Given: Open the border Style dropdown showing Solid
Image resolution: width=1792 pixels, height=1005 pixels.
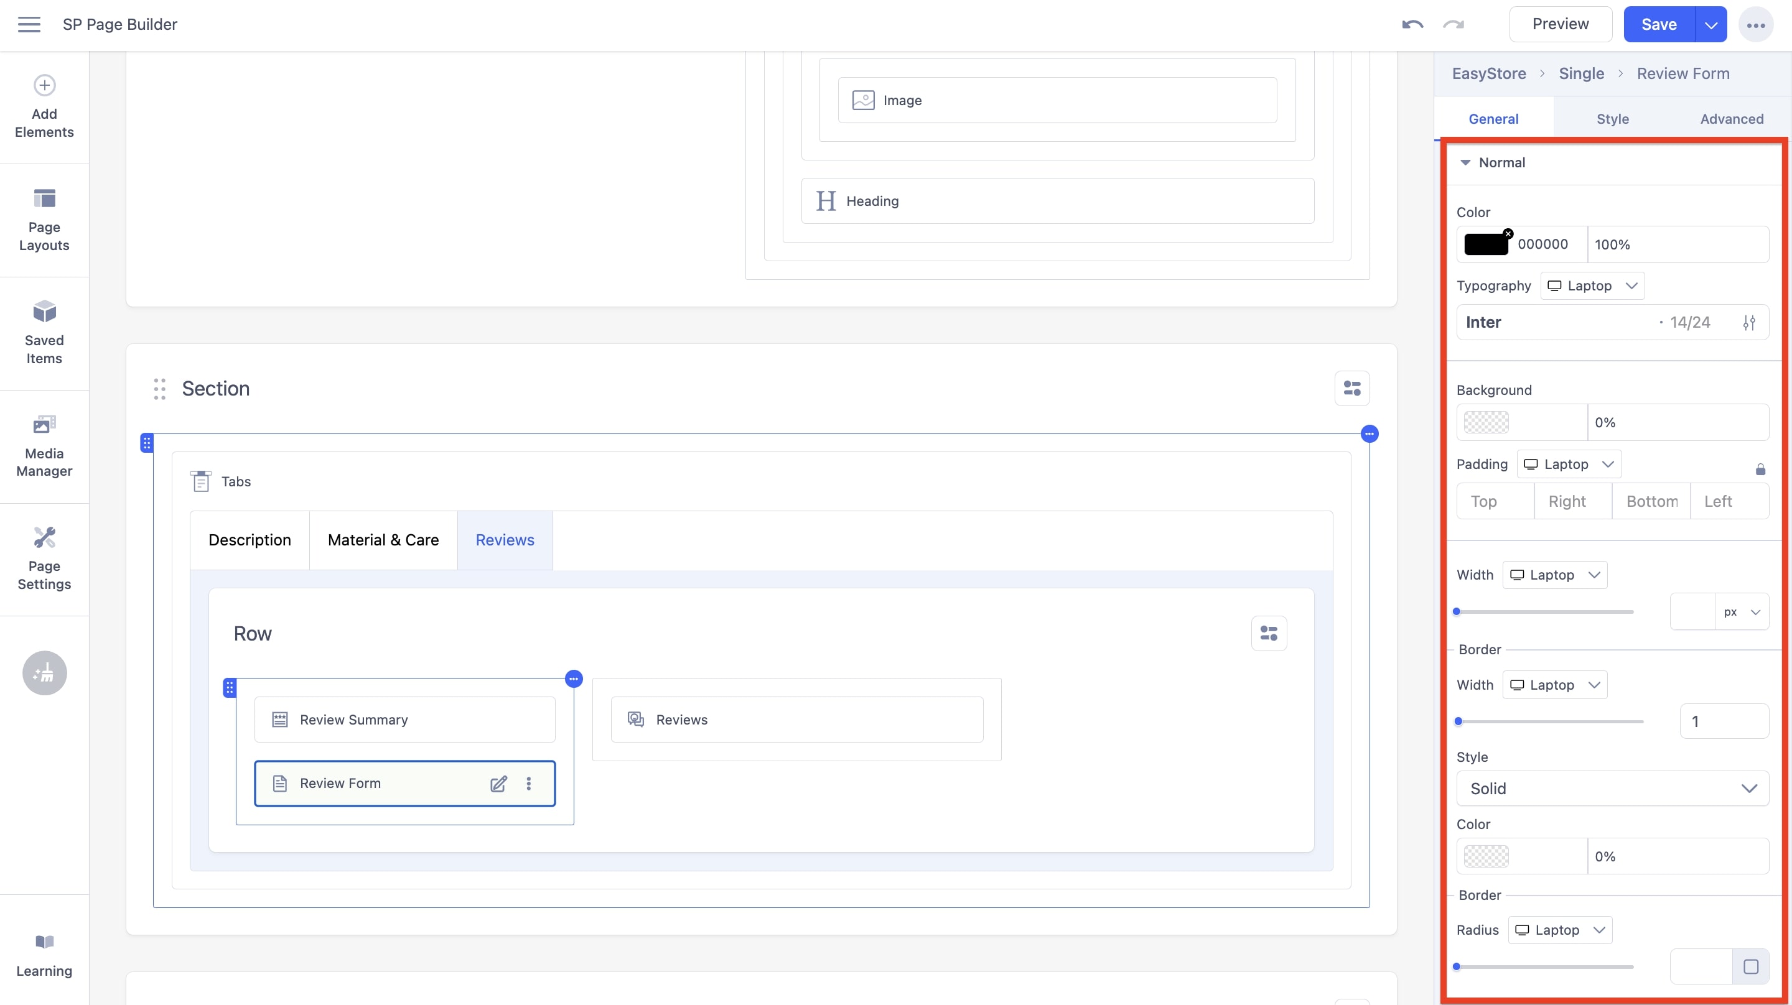Looking at the screenshot, I should tap(1613, 789).
